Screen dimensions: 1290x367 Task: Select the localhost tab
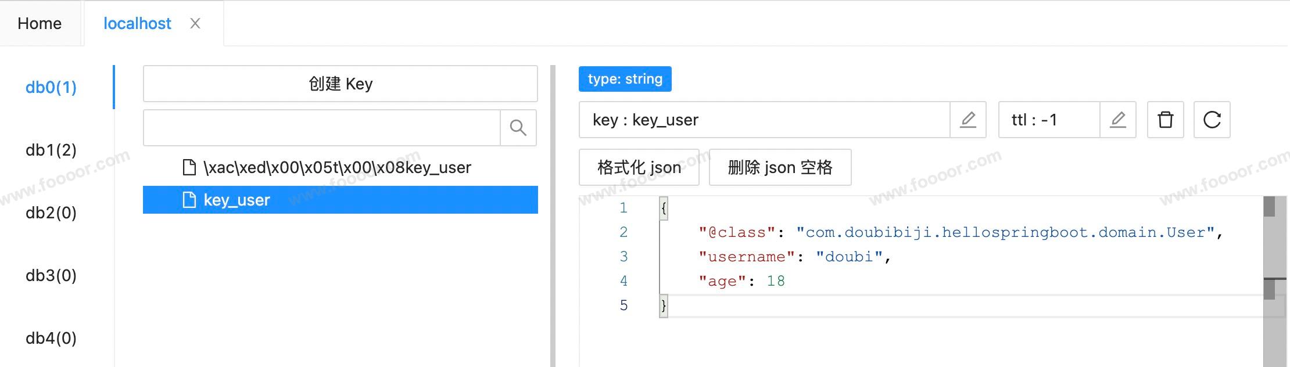[x=137, y=23]
